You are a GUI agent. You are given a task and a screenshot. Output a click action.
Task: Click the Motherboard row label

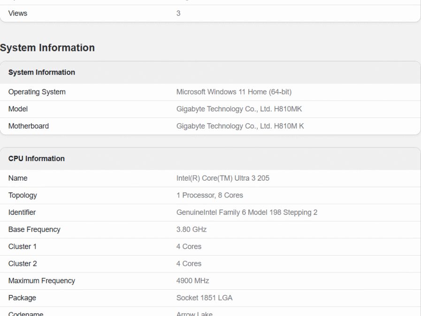coord(28,126)
